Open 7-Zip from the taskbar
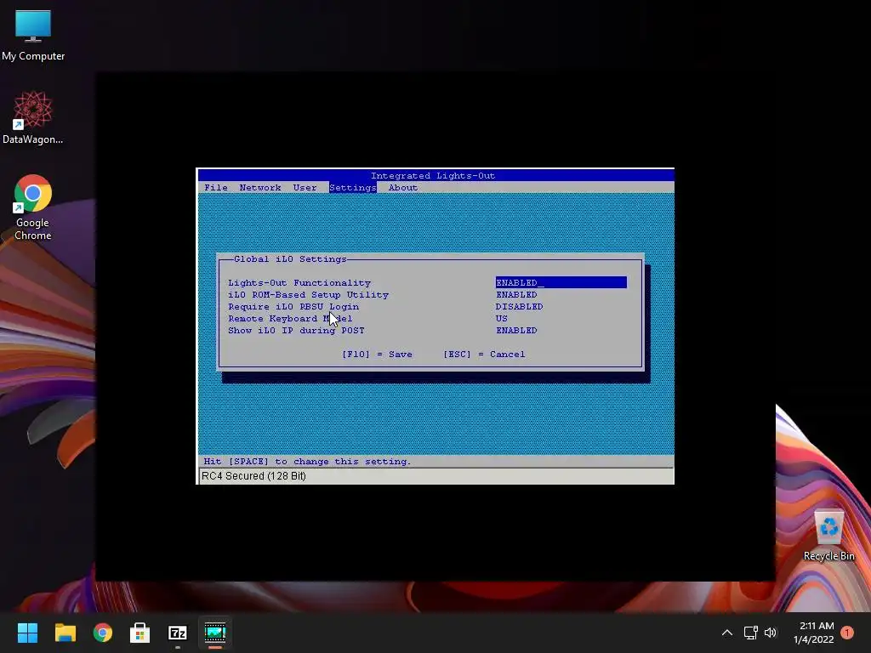Viewport: 871px width, 653px height. click(x=178, y=633)
